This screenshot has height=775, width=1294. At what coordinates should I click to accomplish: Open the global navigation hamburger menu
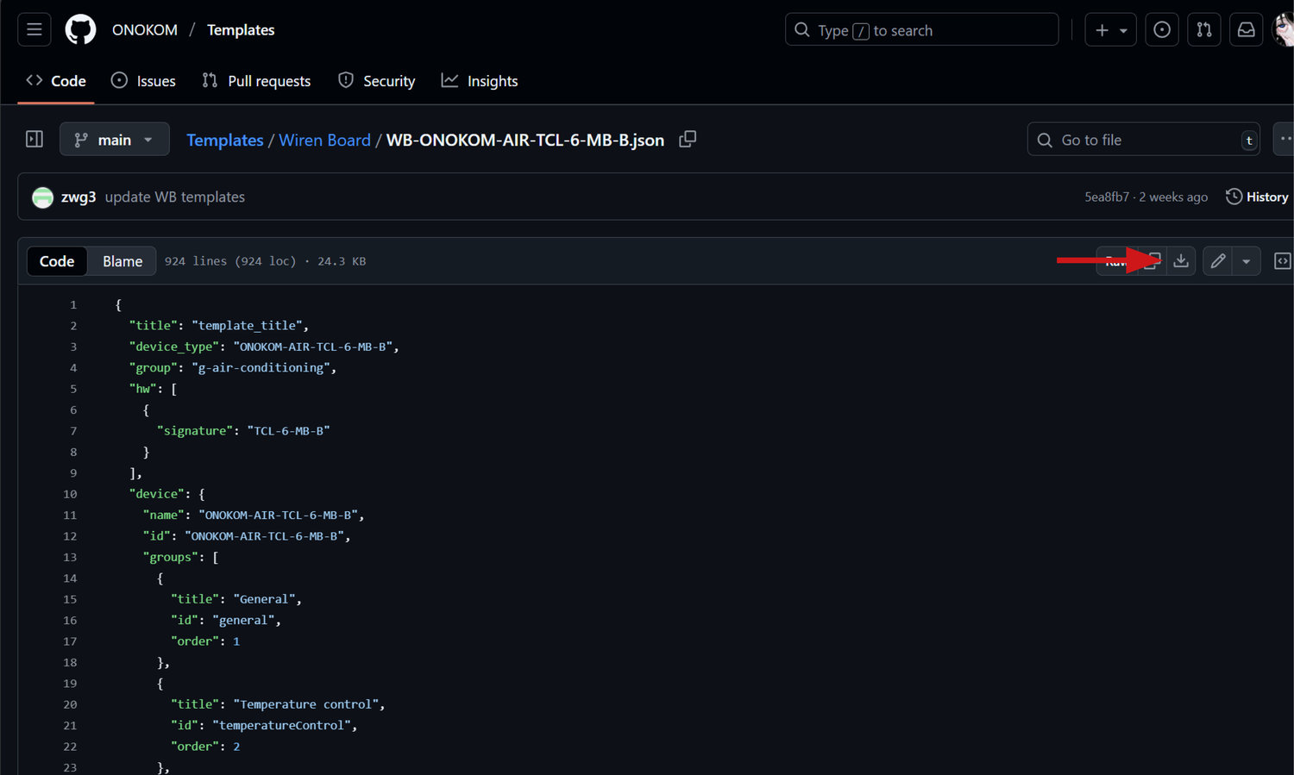[x=35, y=30]
